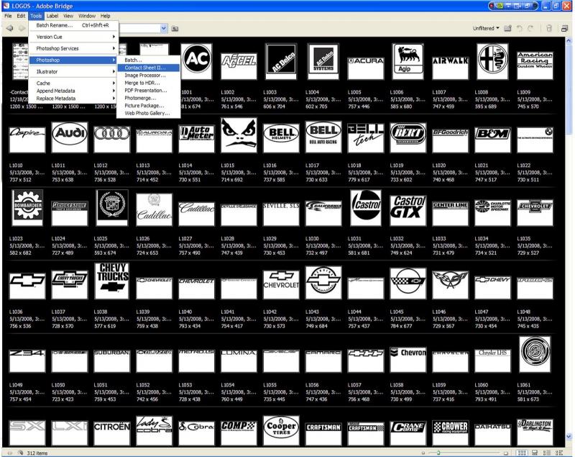Select the Acura logo thumbnail L1005
The width and height of the screenshot is (575, 457).
[x=366, y=67]
